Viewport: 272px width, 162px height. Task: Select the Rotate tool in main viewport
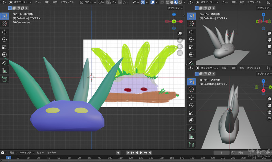coord(4,39)
